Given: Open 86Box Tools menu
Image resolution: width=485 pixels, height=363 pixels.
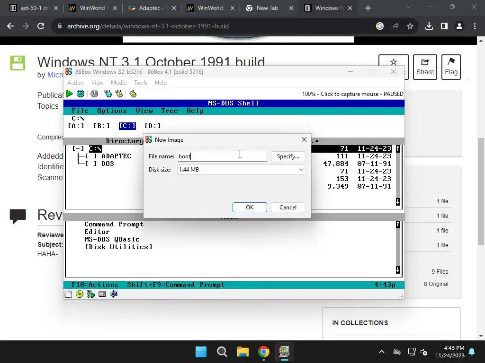Looking at the screenshot, I should (x=140, y=83).
